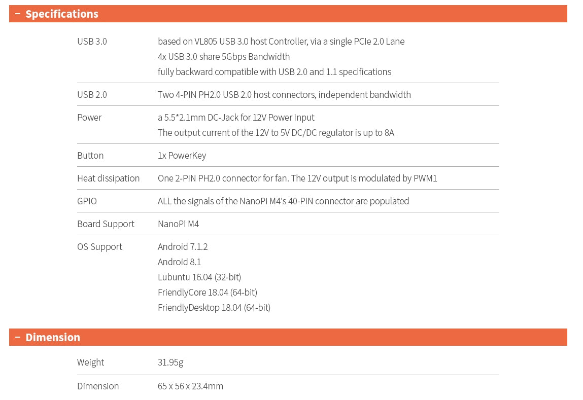This screenshot has width=583, height=400.
Task: Collapse the Dimension section minus icon
Action: pyautogui.click(x=18, y=338)
